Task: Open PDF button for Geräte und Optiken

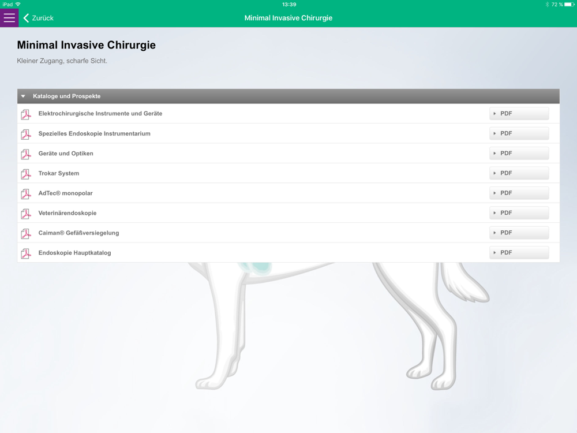Action: (519, 153)
